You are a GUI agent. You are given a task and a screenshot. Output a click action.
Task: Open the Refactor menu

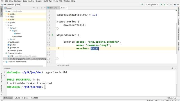(39, 1)
